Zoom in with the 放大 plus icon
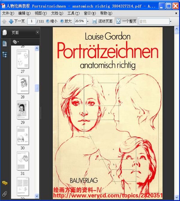 62,21
